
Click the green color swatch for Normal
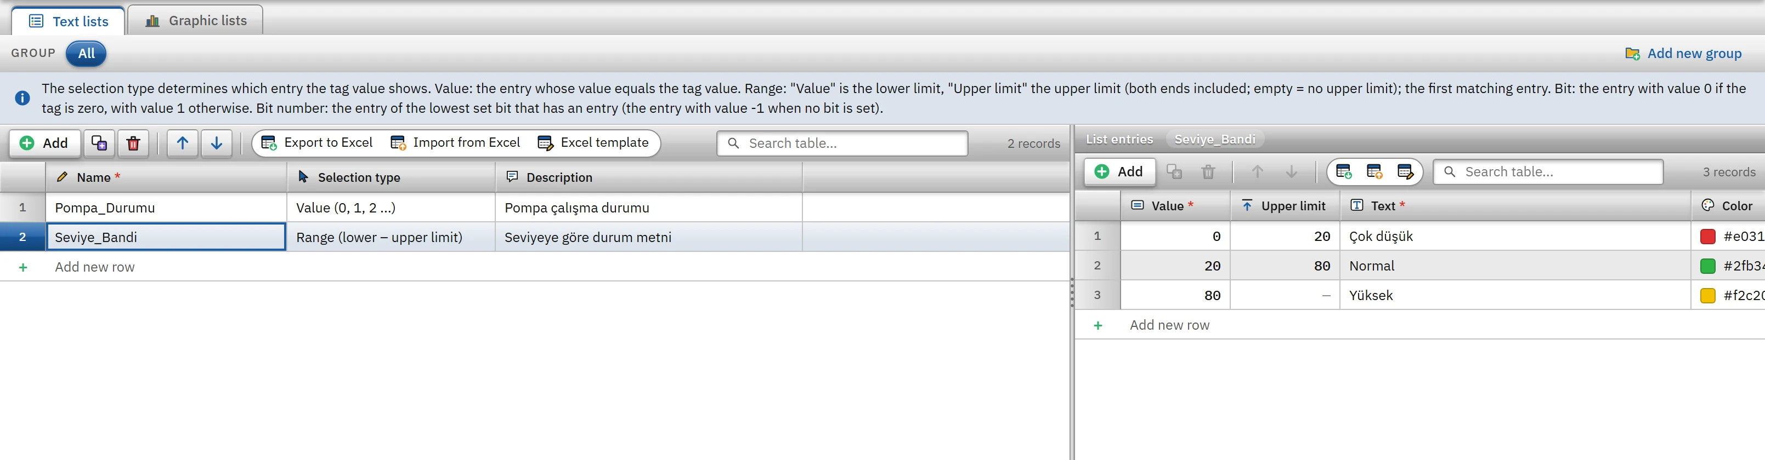[1708, 266]
